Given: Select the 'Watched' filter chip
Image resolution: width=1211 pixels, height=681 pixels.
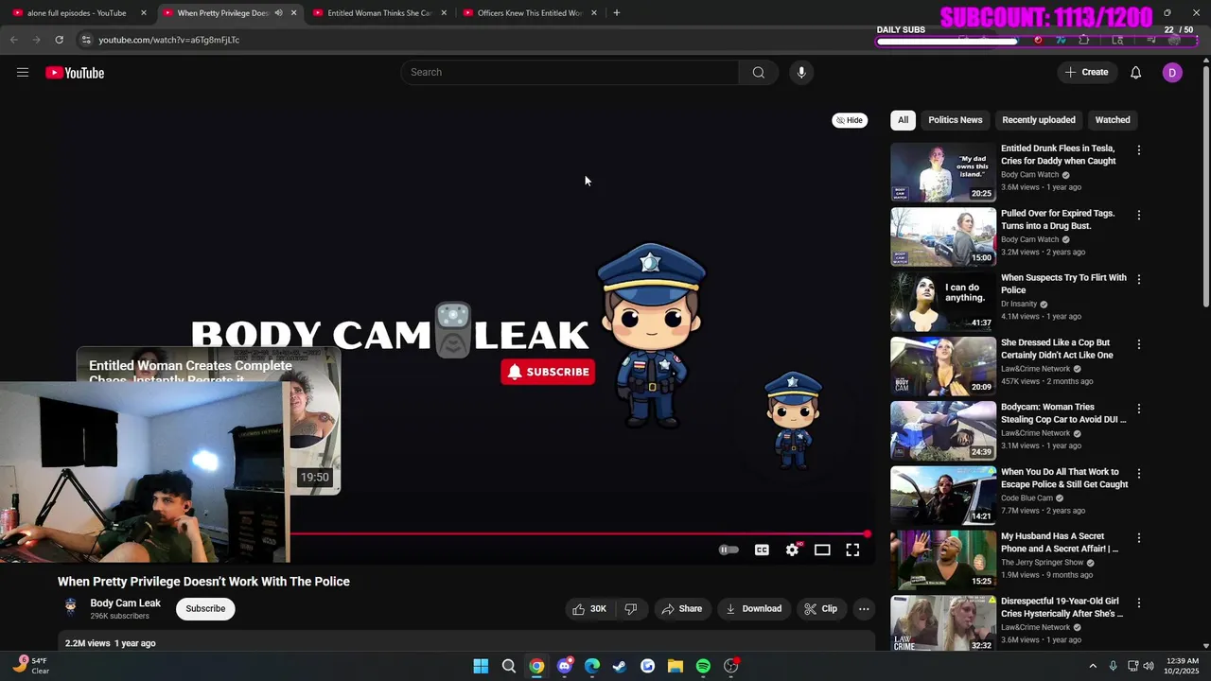Looking at the screenshot, I should (1113, 120).
